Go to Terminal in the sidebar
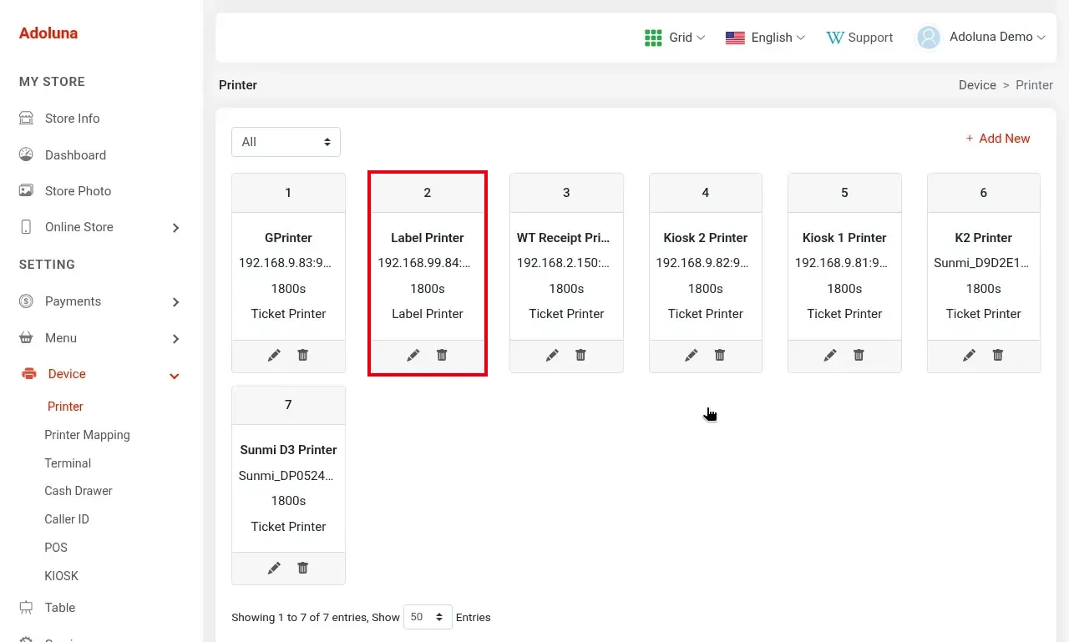 click(68, 463)
